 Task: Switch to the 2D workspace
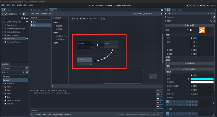[x=91, y=6]
